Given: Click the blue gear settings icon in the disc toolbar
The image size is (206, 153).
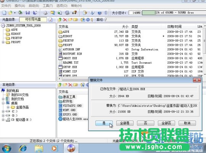Looking at the screenshot, I should (x=88, y=20).
